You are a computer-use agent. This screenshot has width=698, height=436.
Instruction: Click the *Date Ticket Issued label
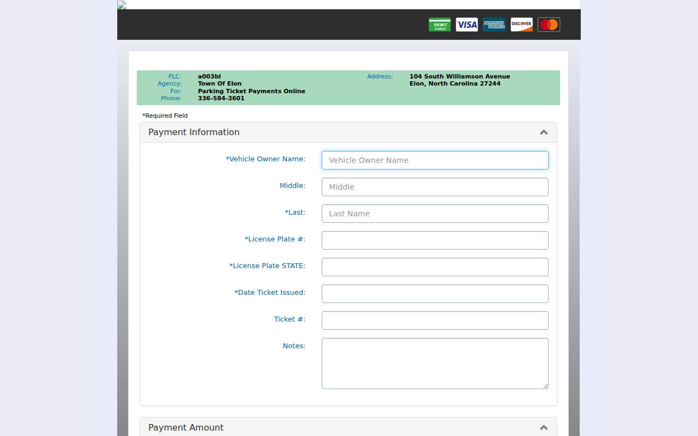point(270,293)
